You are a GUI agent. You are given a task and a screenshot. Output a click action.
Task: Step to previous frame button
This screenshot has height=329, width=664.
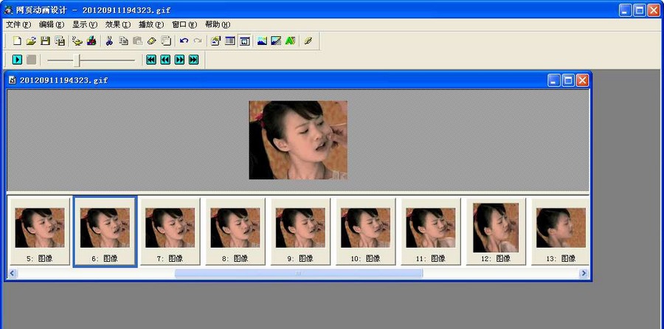(165, 60)
